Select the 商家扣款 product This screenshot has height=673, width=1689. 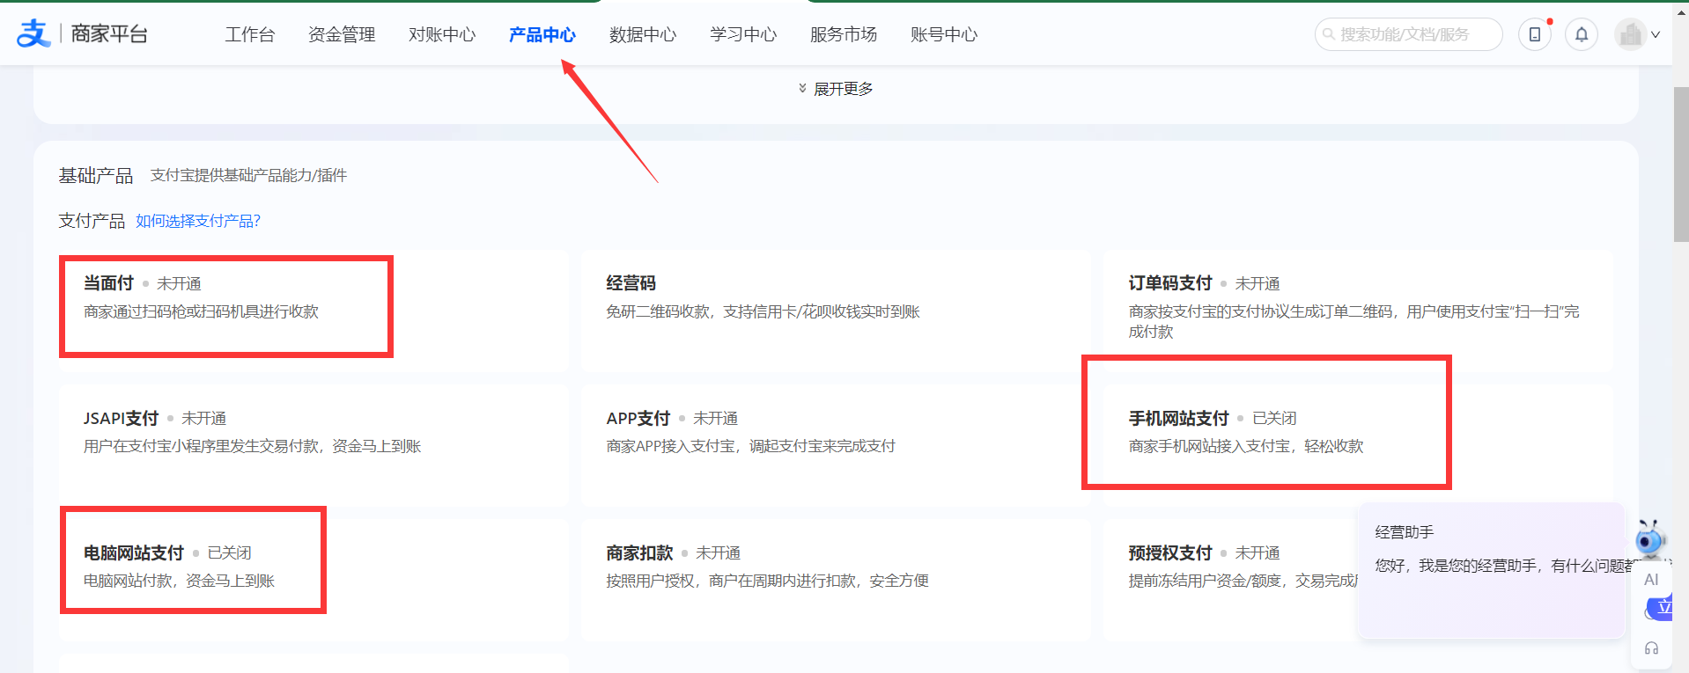pyautogui.click(x=836, y=580)
